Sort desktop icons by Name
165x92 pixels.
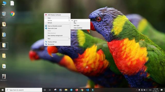click(x=80, y=21)
